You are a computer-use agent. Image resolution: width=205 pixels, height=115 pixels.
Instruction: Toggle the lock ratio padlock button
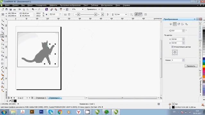coord(46,14)
